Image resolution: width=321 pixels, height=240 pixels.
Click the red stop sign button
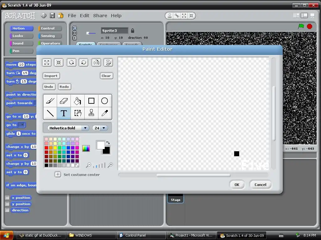point(309,27)
